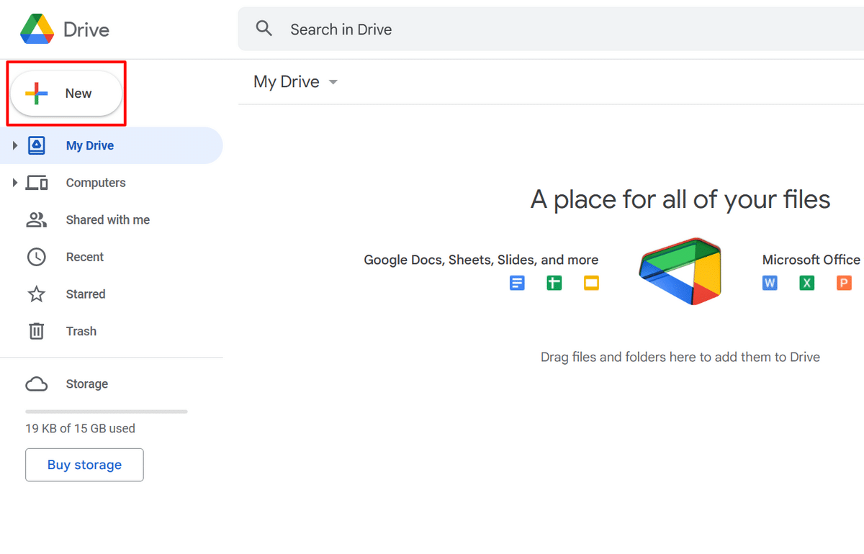The width and height of the screenshot is (864, 554).
Task: Click the Google Drive logo
Action: [x=35, y=29]
